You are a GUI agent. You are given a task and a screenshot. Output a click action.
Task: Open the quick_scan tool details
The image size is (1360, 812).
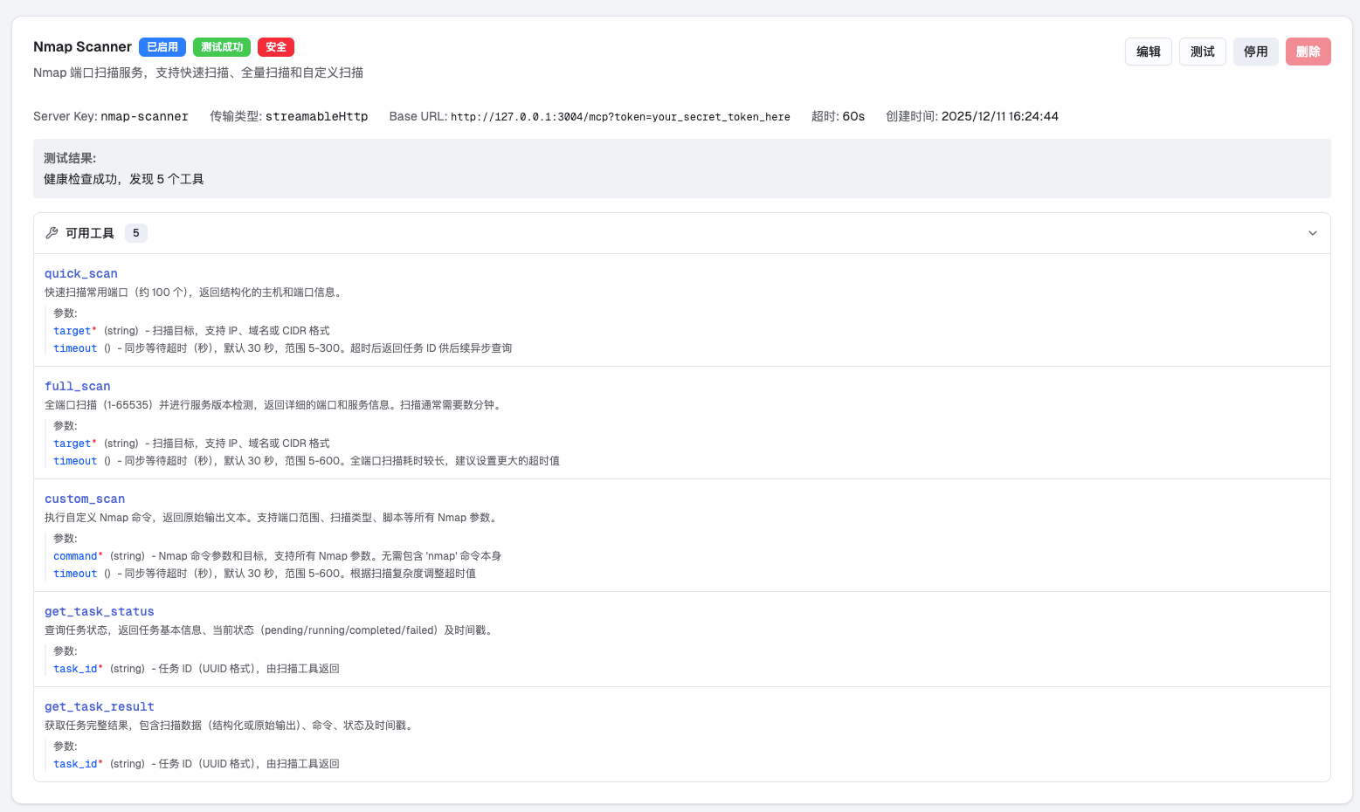pos(80,273)
